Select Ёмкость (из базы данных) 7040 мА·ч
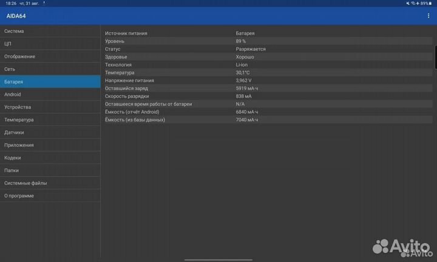The width and height of the screenshot is (437, 262). click(x=268, y=119)
